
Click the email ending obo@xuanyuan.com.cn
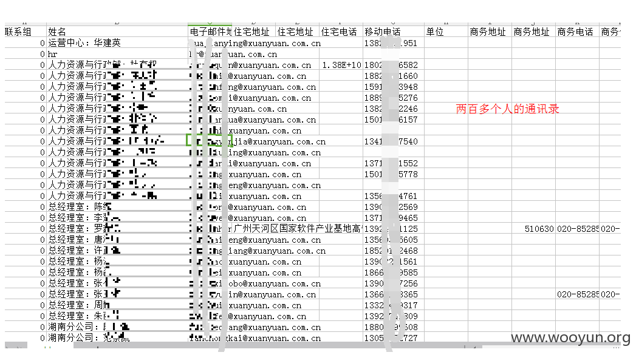(x=256, y=283)
